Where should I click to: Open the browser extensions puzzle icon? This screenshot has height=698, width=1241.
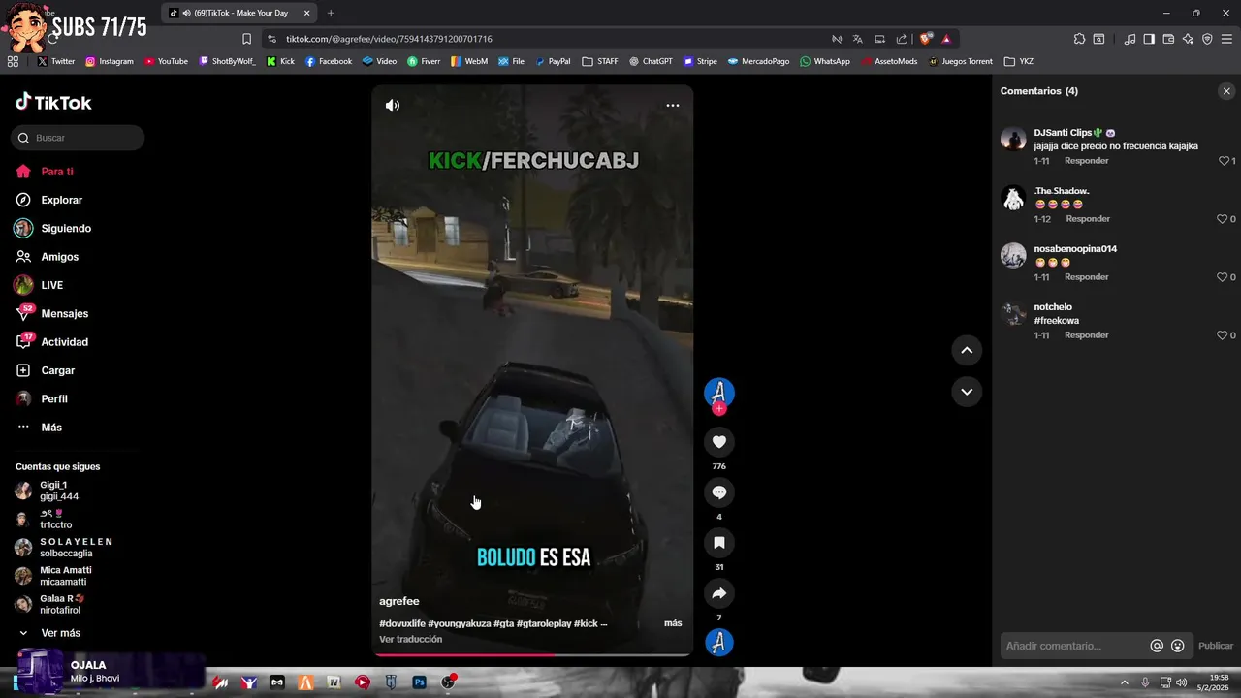1079,39
